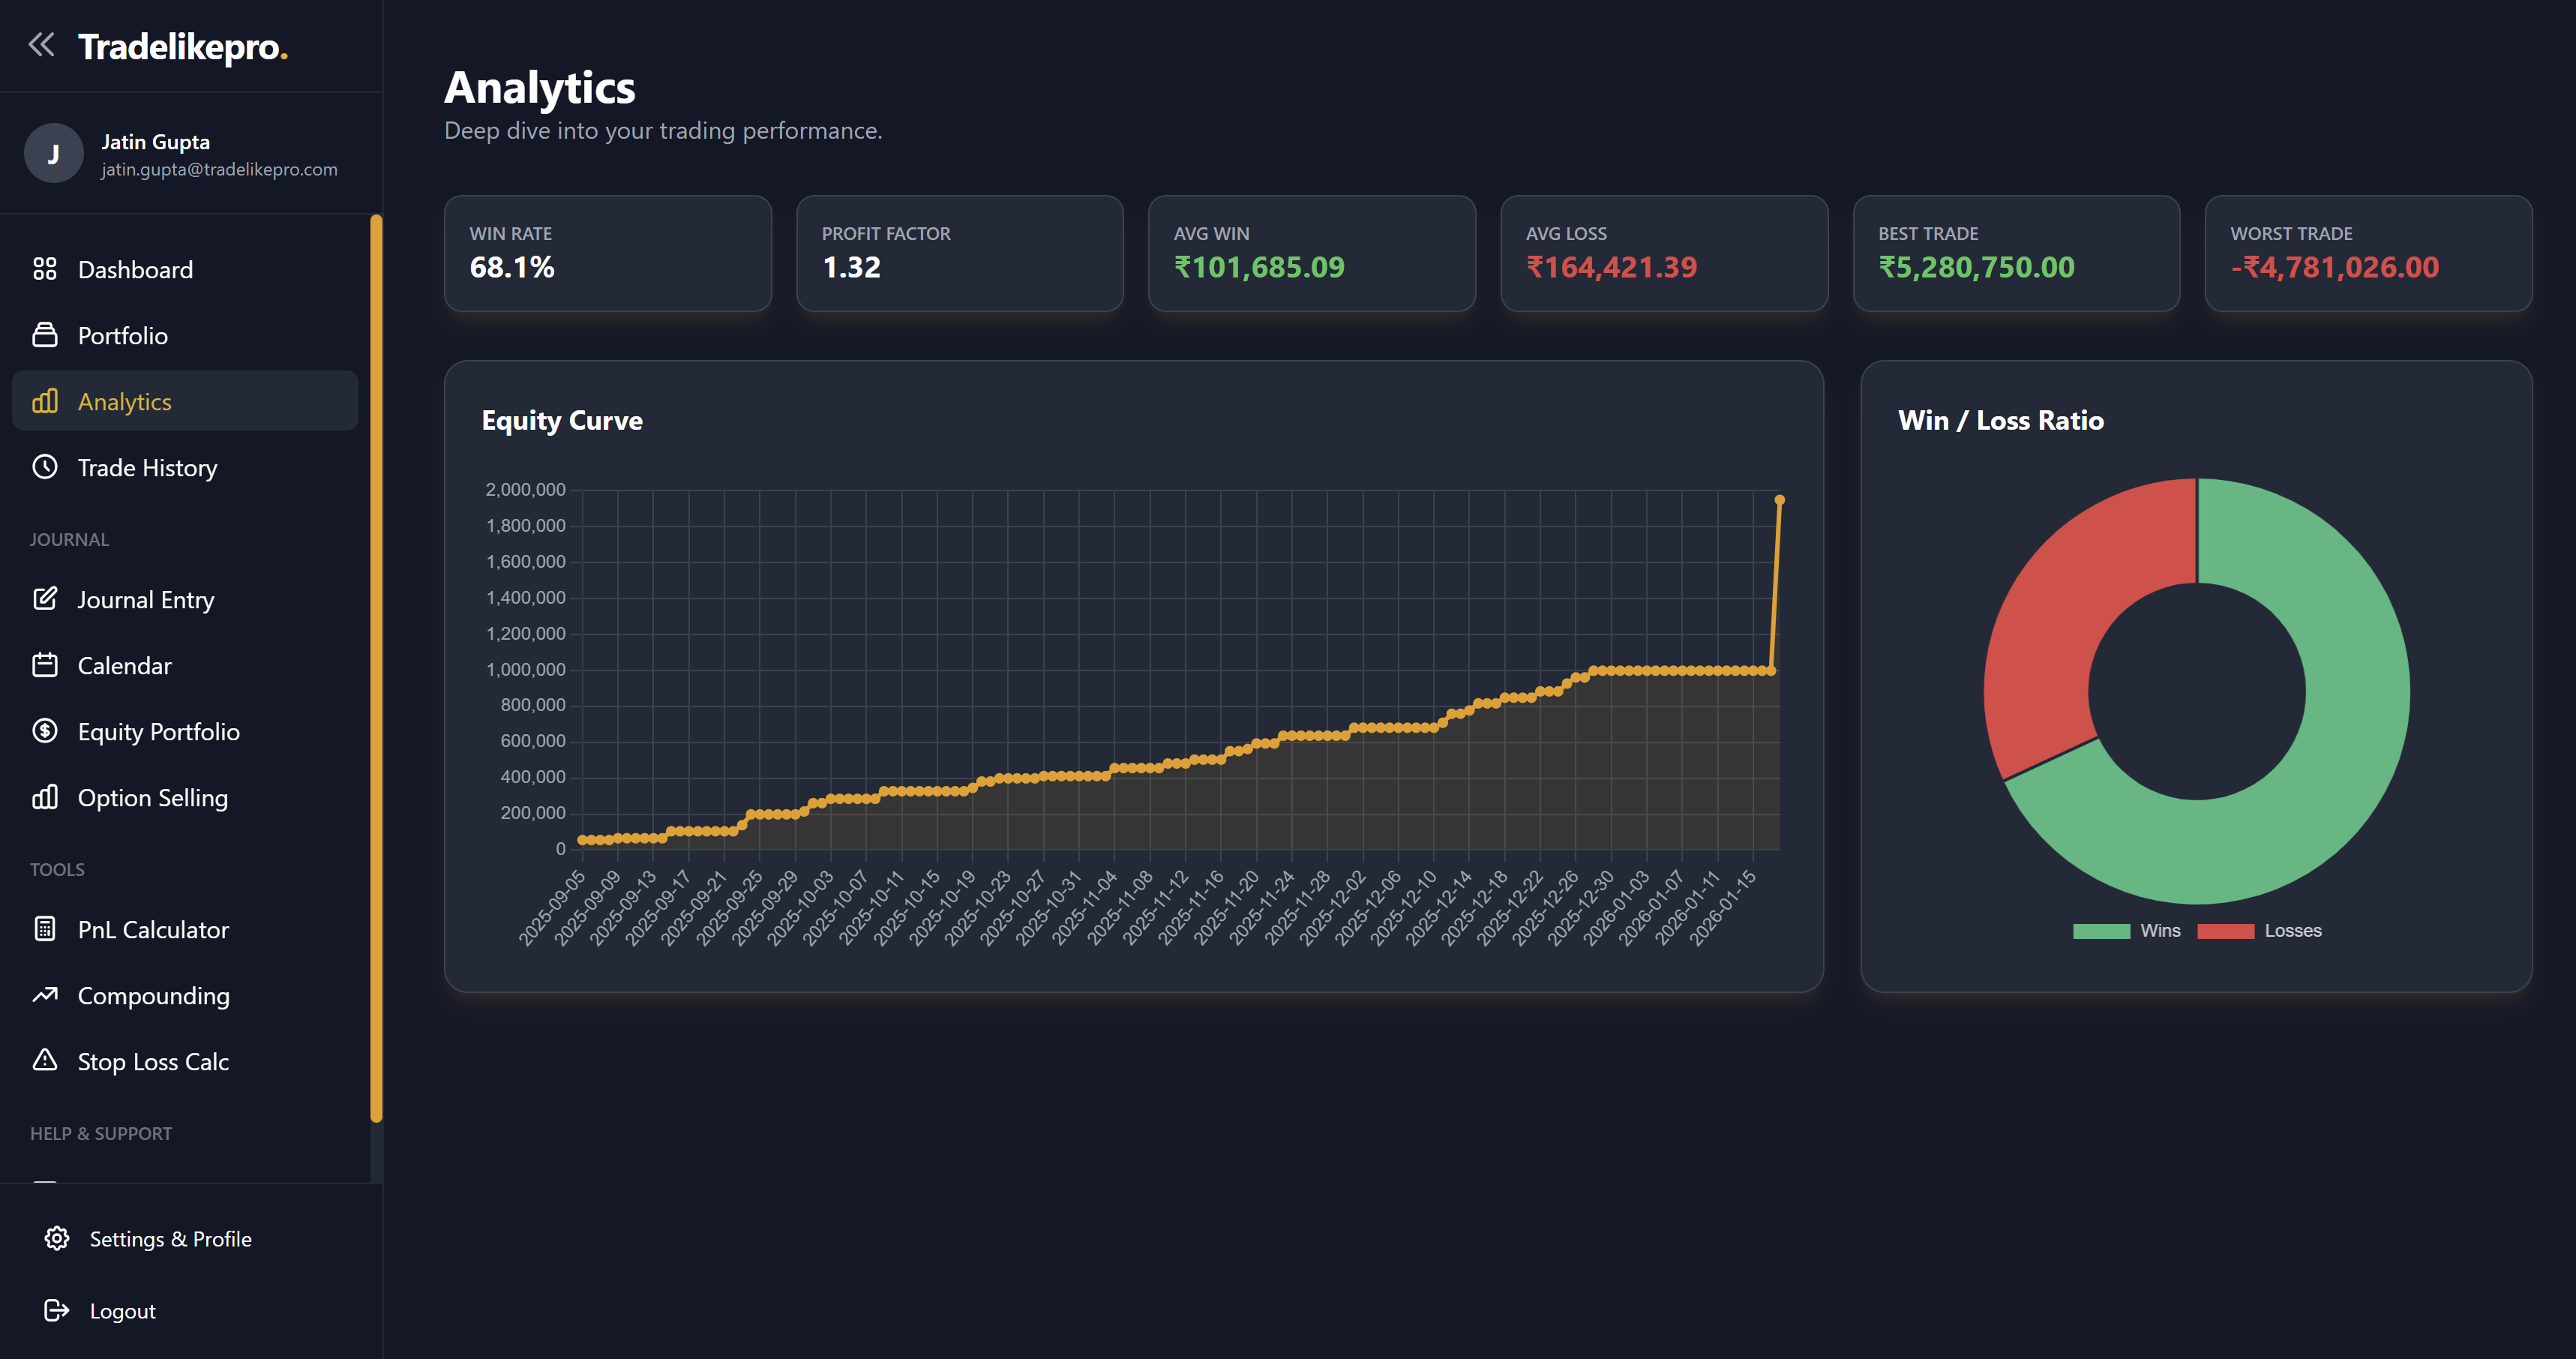Open the Calendar icon in sidebar
2576x1359 pixels.
46,665
